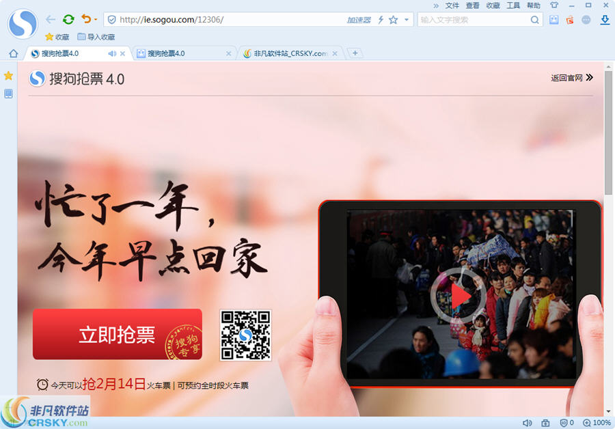Click the skin shirt icon
The image size is (615, 429).
[x=553, y=5]
